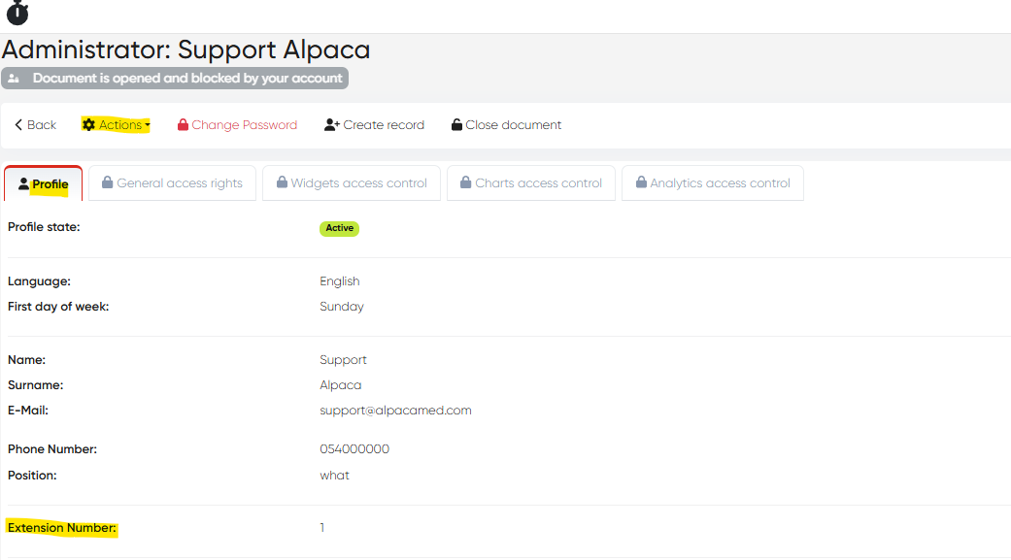1011x560 pixels.
Task: Click the black lock icon for Close document
Action: pyautogui.click(x=456, y=125)
